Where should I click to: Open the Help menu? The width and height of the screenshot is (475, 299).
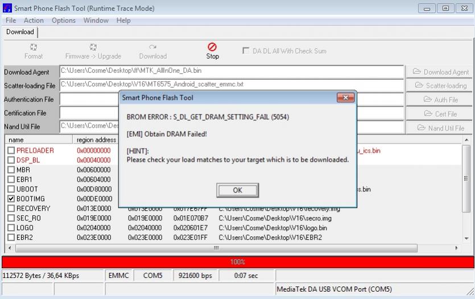pos(123,21)
